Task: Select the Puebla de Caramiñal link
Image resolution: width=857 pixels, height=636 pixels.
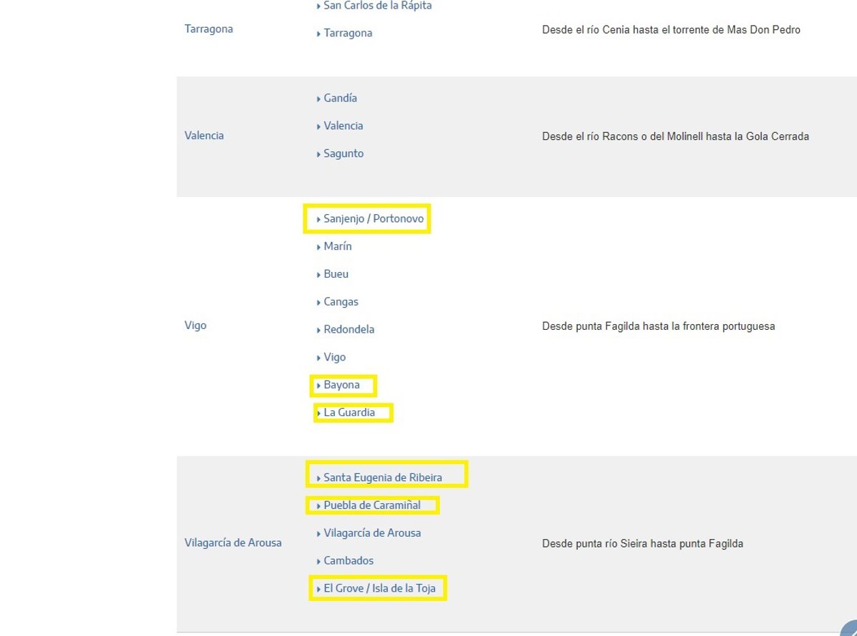Action: pos(371,506)
